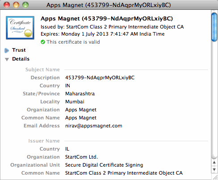
Task: Click subject Country value IN
Action: [x=67, y=86]
